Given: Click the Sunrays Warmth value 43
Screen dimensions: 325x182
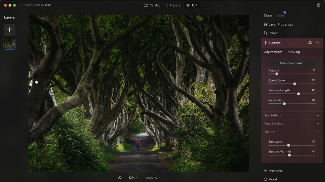Looking at the screenshot, I should 314,151.
